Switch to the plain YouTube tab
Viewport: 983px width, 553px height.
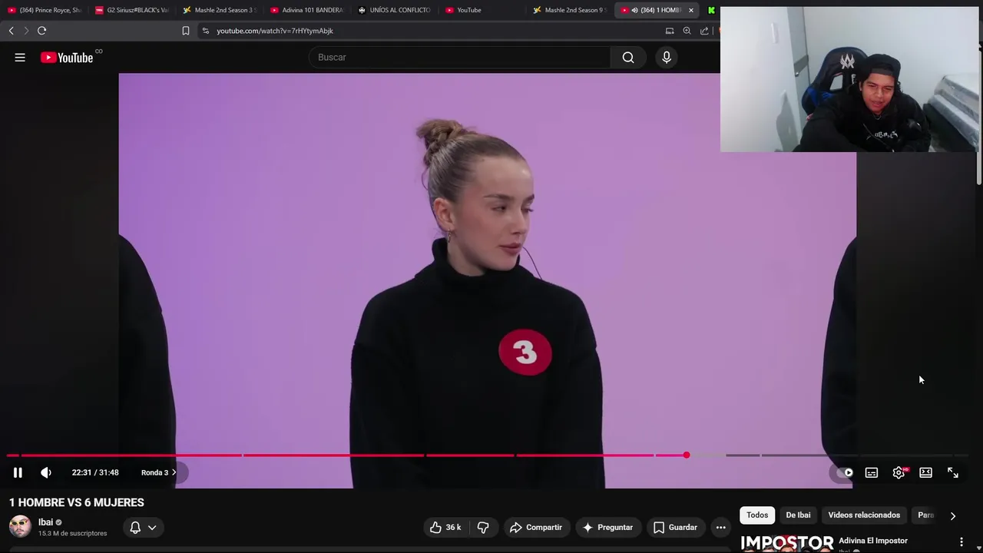tap(482, 10)
